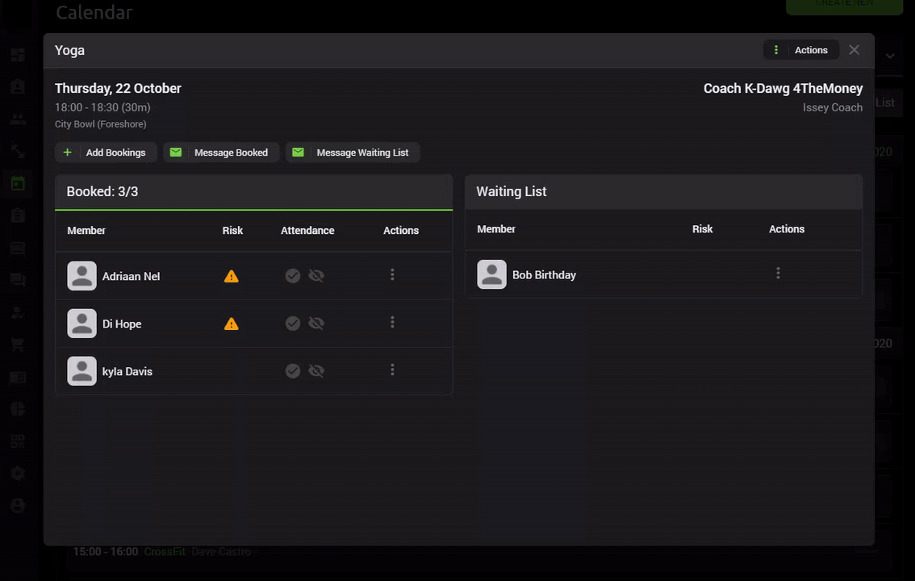Open the shopping cart icon in the sidebar

tap(18, 345)
